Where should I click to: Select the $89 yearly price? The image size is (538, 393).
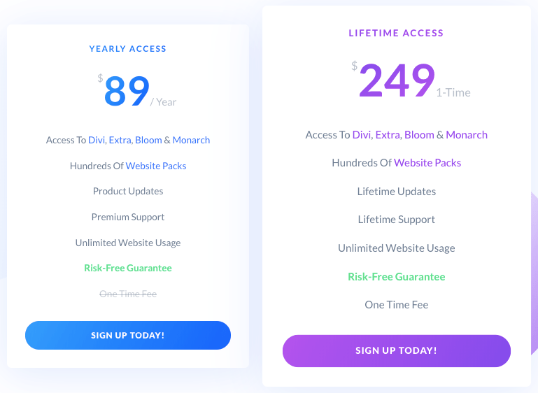127,91
